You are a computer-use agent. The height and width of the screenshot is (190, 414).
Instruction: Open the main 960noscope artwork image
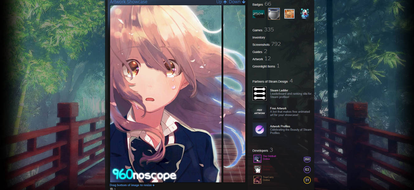click(166, 94)
